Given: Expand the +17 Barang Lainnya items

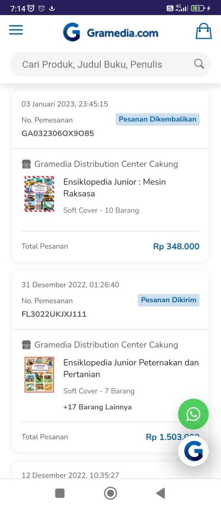Looking at the screenshot, I should tap(98, 407).
